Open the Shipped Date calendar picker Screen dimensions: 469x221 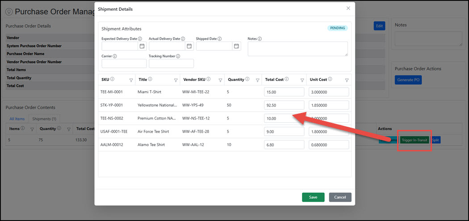[236, 46]
